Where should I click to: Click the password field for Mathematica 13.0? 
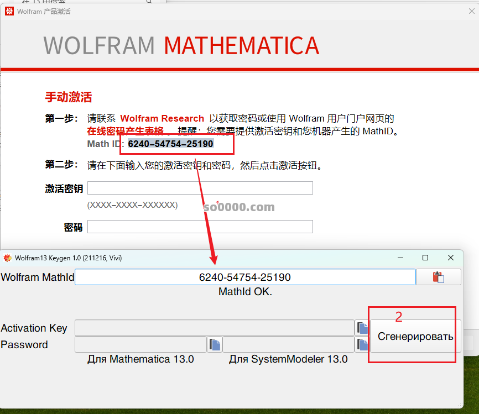(140, 345)
